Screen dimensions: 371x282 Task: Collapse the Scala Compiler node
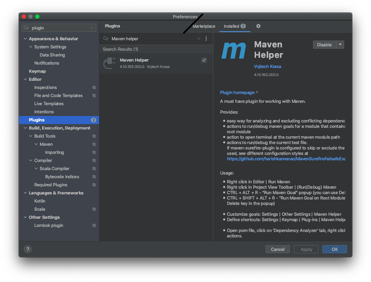tap(36, 168)
